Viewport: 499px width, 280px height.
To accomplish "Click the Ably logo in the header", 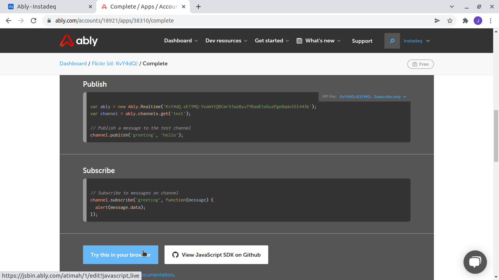I will click(x=79, y=40).
